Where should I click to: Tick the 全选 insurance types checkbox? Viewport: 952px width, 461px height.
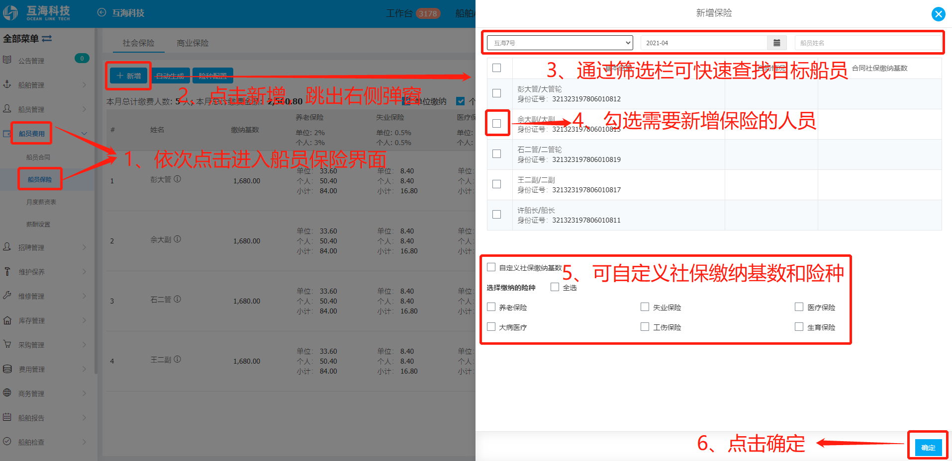tap(555, 287)
